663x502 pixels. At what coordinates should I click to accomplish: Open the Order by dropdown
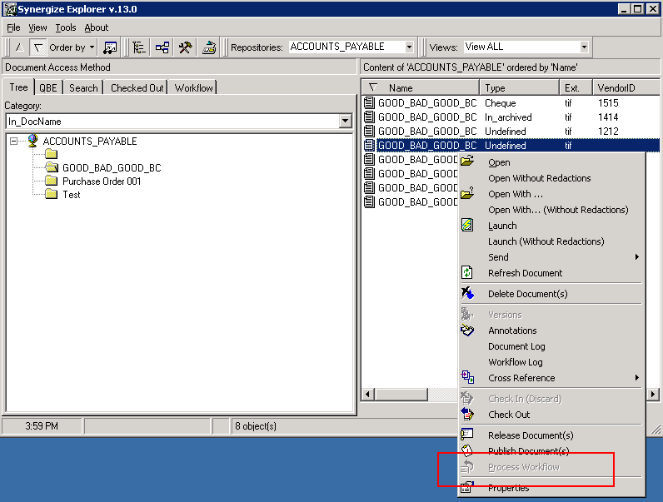(72, 47)
